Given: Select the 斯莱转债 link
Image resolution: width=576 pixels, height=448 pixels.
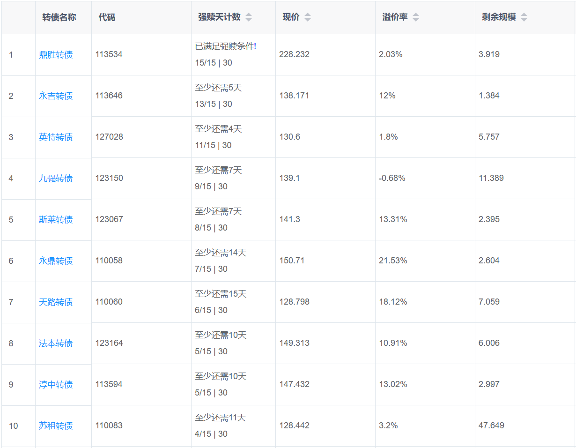Looking at the screenshot, I should click(56, 220).
